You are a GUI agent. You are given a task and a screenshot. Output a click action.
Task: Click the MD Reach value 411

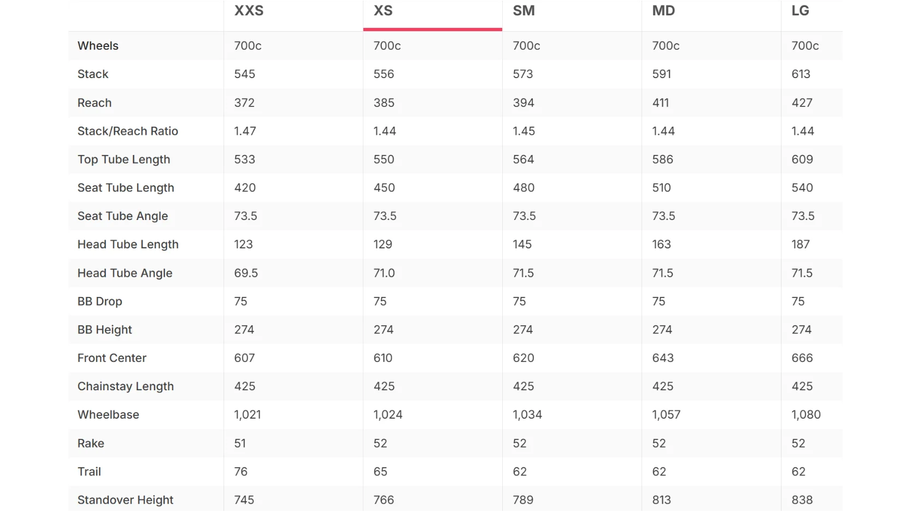tap(661, 103)
